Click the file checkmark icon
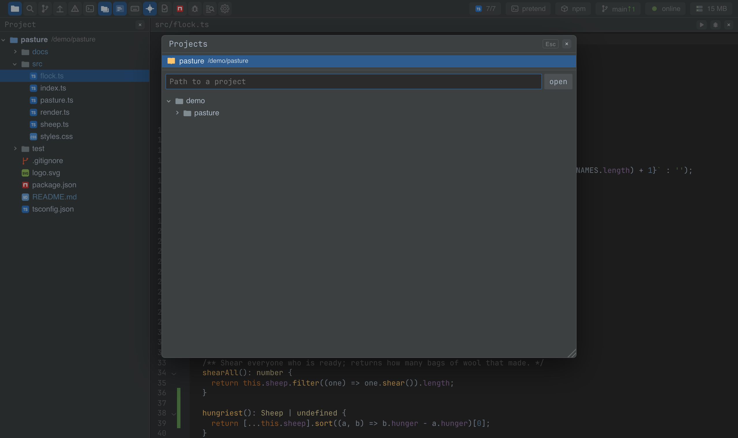Screen dimensions: 738x438 (165, 9)
